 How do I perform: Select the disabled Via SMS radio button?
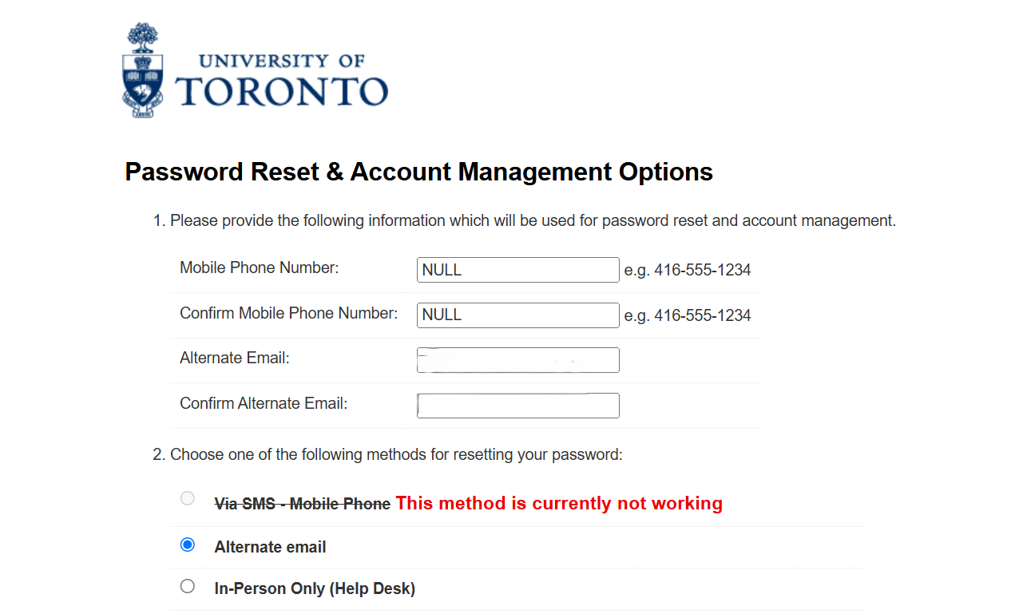pos(188,498)
